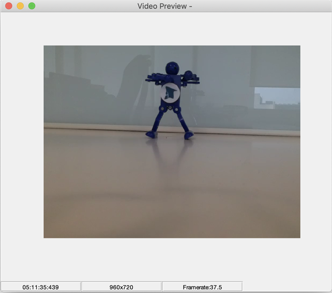Click the robot's foot on the right side
The image size is (332, 293).
(x=188, y=135)
